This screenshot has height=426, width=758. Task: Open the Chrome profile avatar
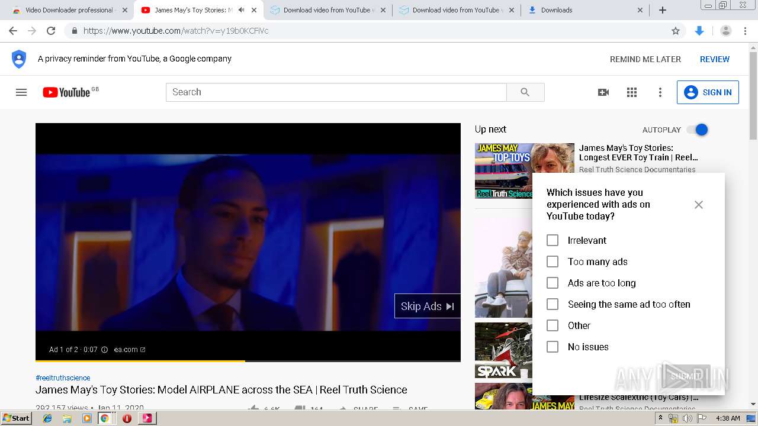point(726,31)
